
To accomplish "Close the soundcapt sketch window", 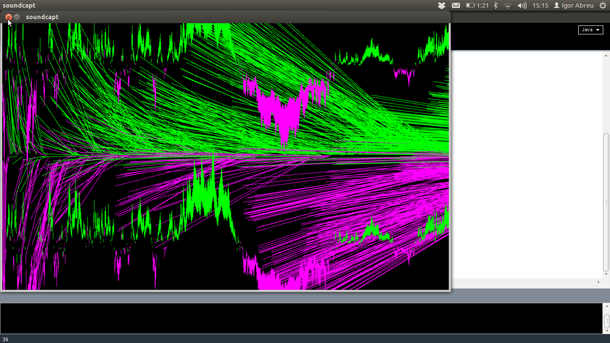I will click(x=8, y=17).
